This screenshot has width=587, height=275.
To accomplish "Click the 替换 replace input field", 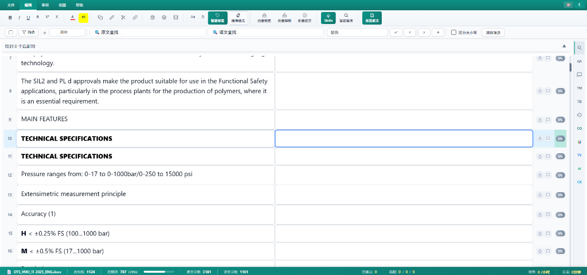I will tap(357, 33).
